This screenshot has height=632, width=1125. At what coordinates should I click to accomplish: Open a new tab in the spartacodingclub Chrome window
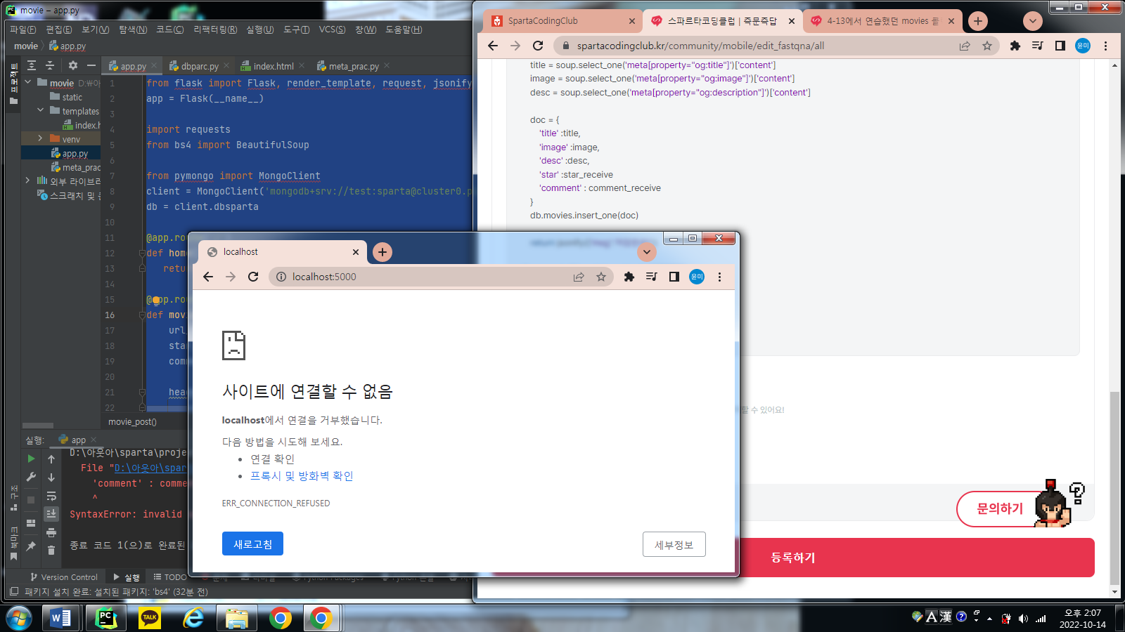(x=978, y=21)
